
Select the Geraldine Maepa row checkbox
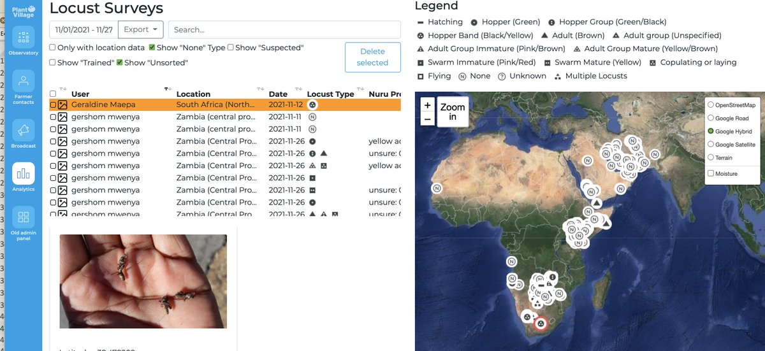(53, 104)
